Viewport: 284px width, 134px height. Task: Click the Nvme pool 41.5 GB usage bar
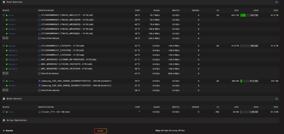249,81
